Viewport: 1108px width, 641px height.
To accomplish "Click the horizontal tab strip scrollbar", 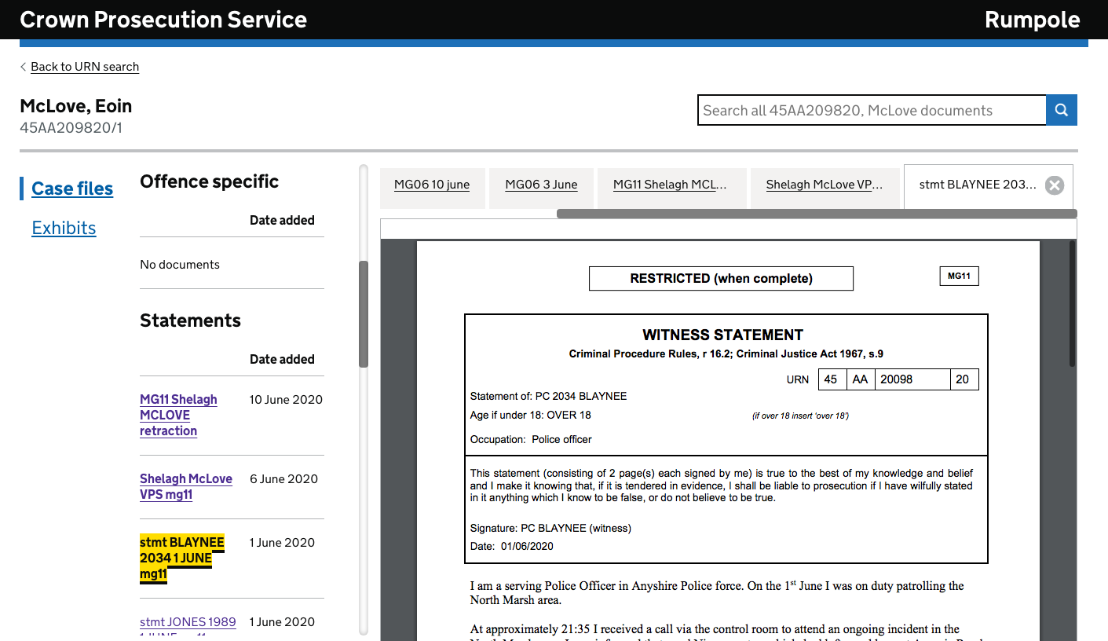I will pos(816,214).
